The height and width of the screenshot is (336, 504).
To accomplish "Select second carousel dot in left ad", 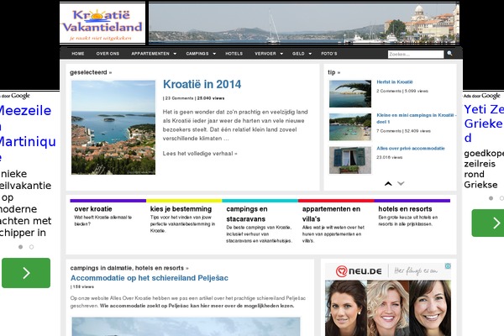I will [x=31, y=247].
